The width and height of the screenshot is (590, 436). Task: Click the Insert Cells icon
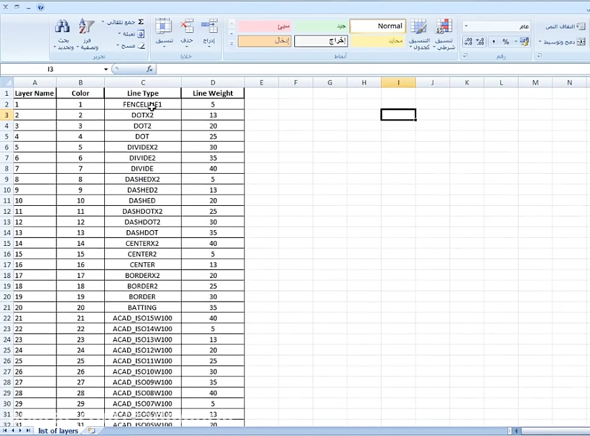click(x=210, y=26)
